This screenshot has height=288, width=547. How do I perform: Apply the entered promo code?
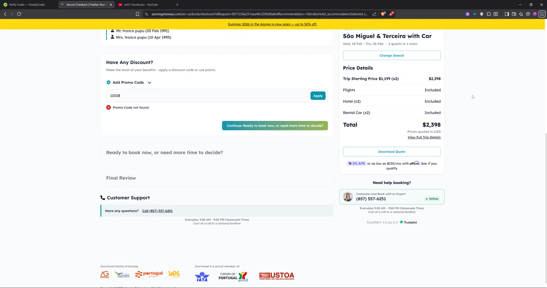(x=318, y=96)
